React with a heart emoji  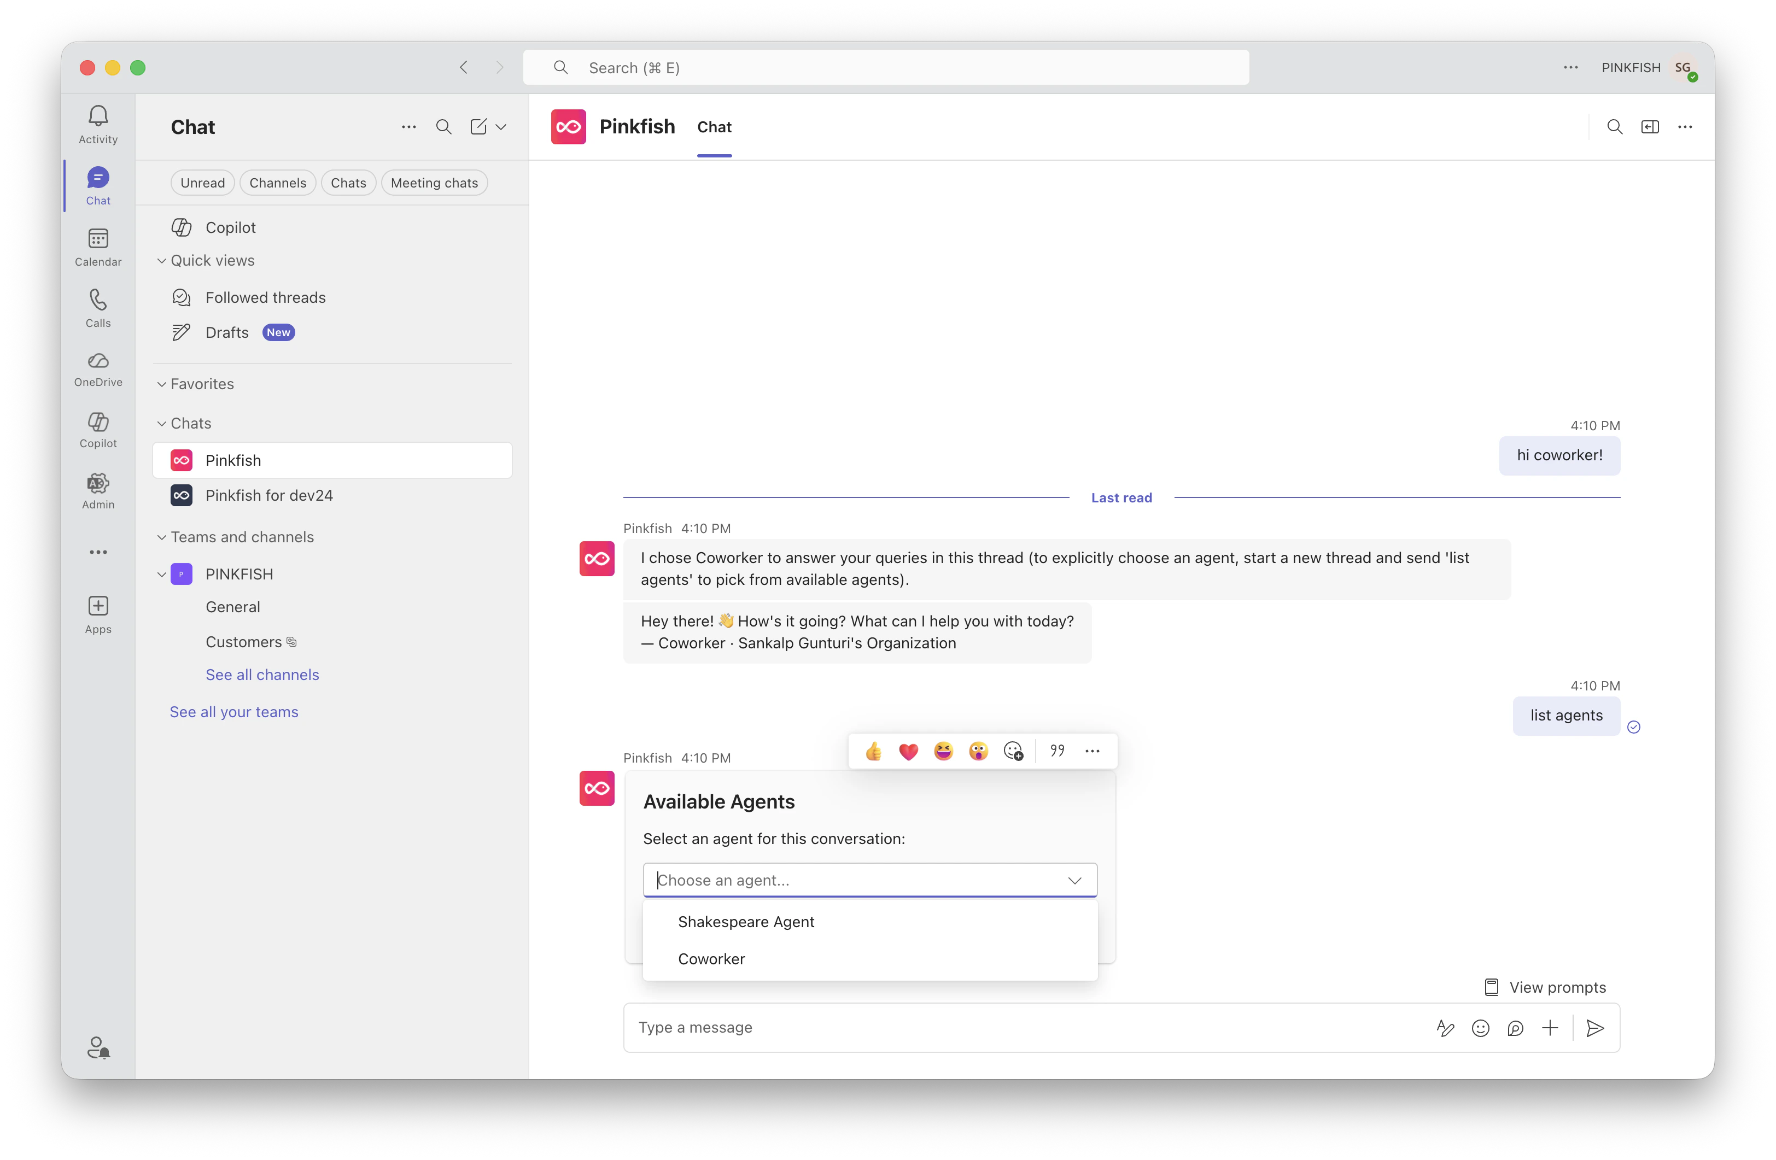click(908, 751)
